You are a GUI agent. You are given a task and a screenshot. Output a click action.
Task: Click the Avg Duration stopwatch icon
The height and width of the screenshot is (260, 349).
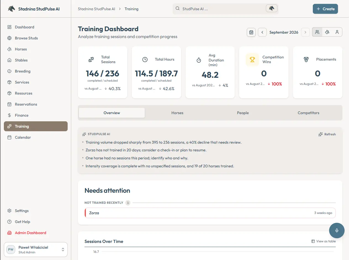[199, 60]
